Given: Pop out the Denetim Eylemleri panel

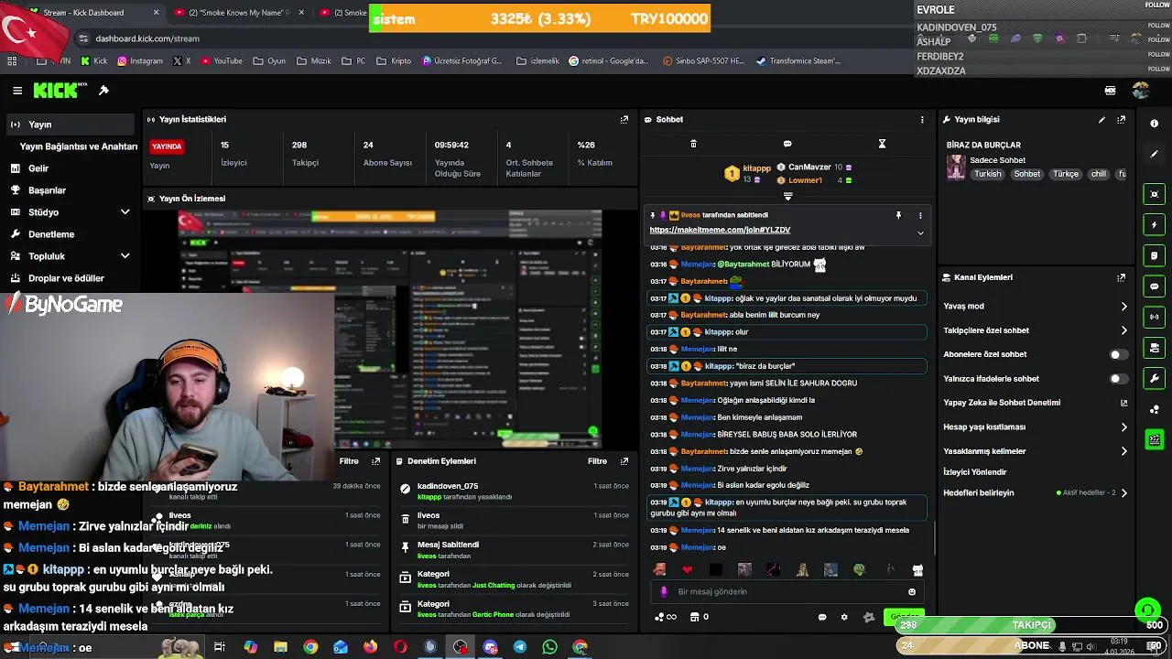Looking at the screenshot, I should [624, 461].
